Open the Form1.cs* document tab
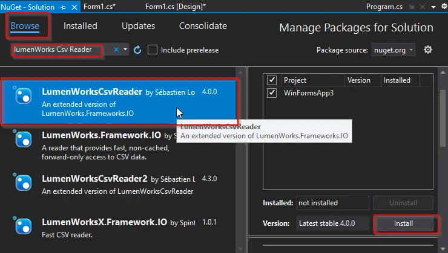 (100, 7)
